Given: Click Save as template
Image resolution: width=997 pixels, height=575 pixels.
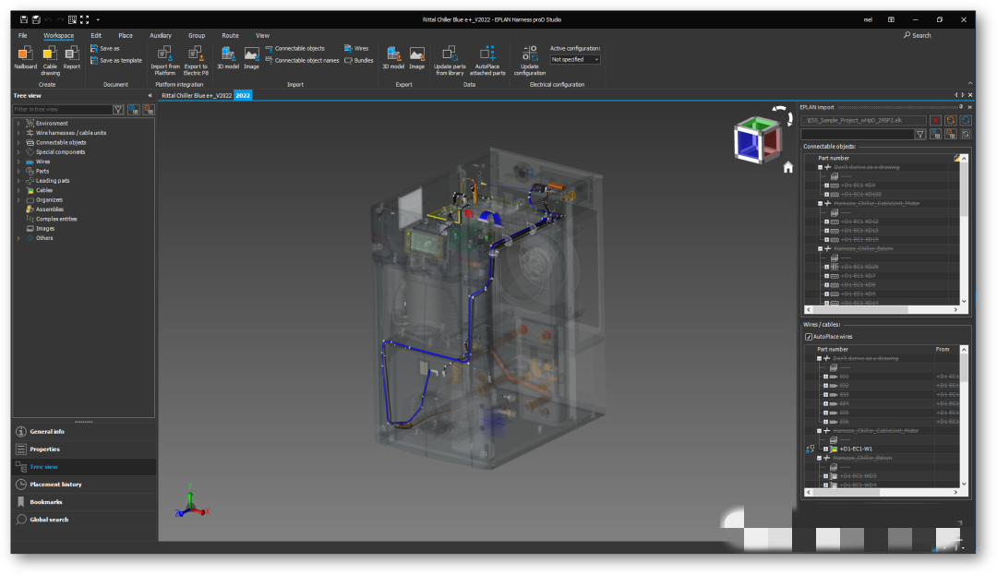Looking at the screenshot, I should click(115, 60).
